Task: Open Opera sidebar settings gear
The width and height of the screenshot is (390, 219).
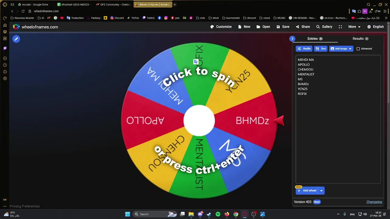Action: click(5, 78)
